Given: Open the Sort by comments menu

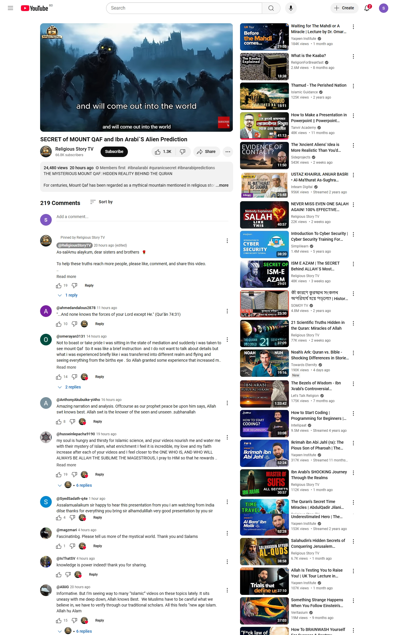Looking at the screenshot, I should pyautogui.click(x=101, y=202).
